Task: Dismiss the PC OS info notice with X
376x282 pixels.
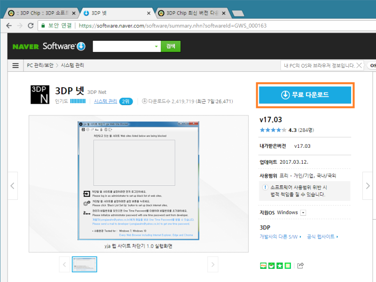Action: click(360, 65)
